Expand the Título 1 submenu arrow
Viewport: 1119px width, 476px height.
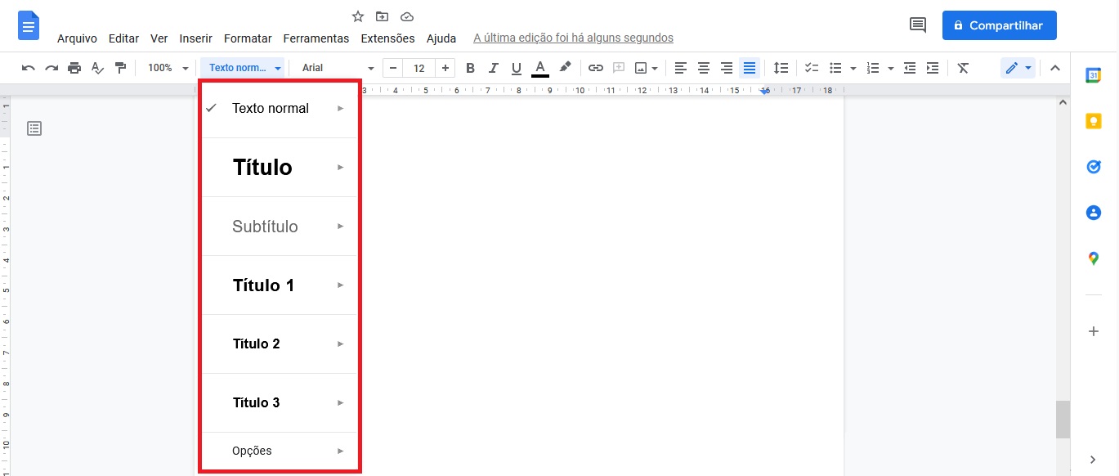341,285
